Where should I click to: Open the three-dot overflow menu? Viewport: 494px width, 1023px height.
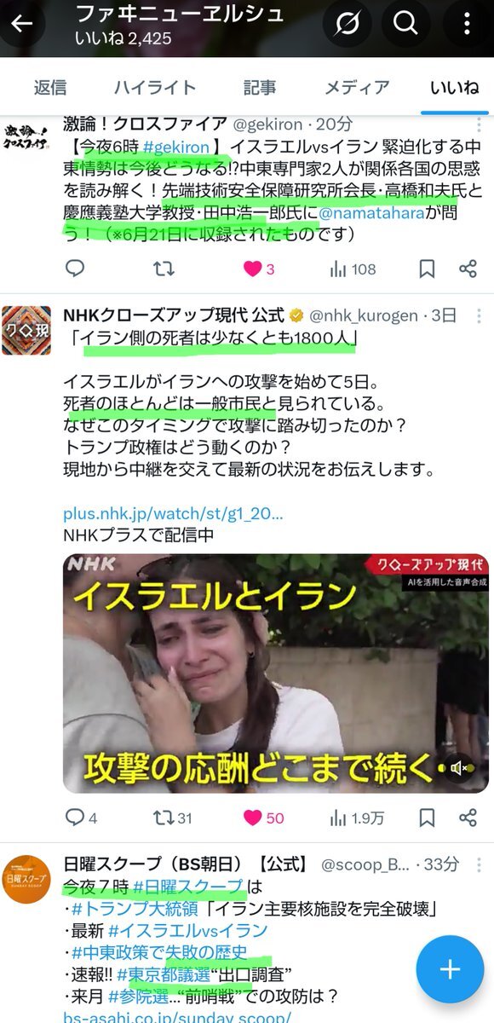click(x=464, y=24)
